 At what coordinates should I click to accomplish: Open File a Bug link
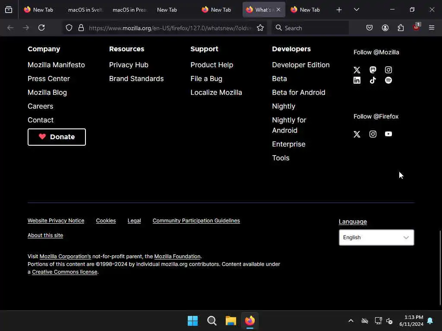pos(206,78)
